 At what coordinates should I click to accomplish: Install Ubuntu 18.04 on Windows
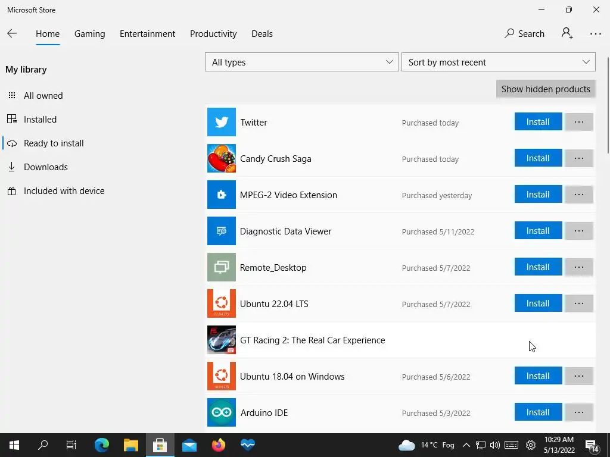tap(538, 376)
